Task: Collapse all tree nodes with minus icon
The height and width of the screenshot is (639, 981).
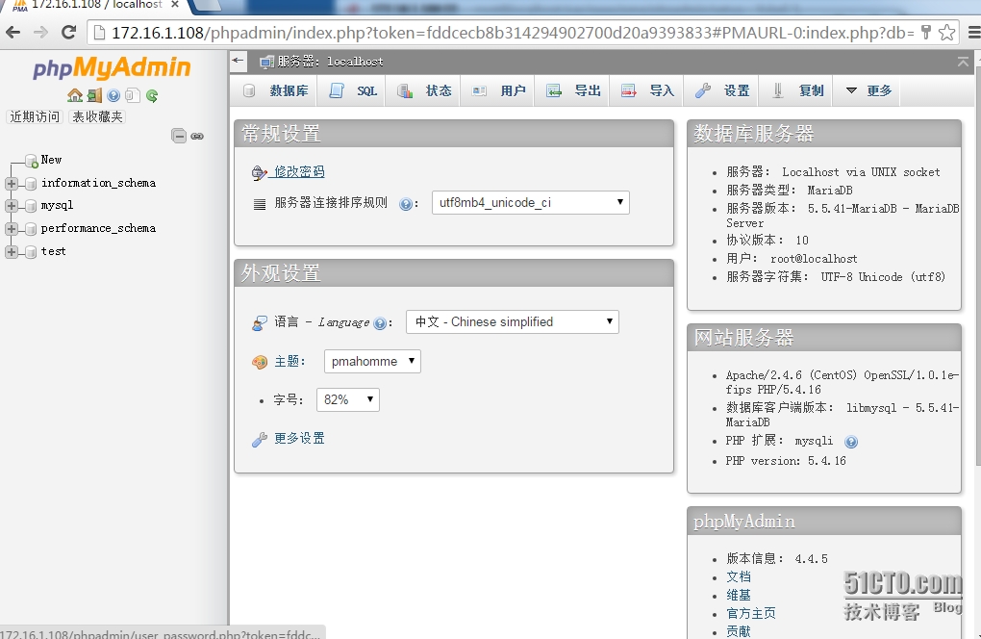Action: pyautogui.click(x=179, y=136)
